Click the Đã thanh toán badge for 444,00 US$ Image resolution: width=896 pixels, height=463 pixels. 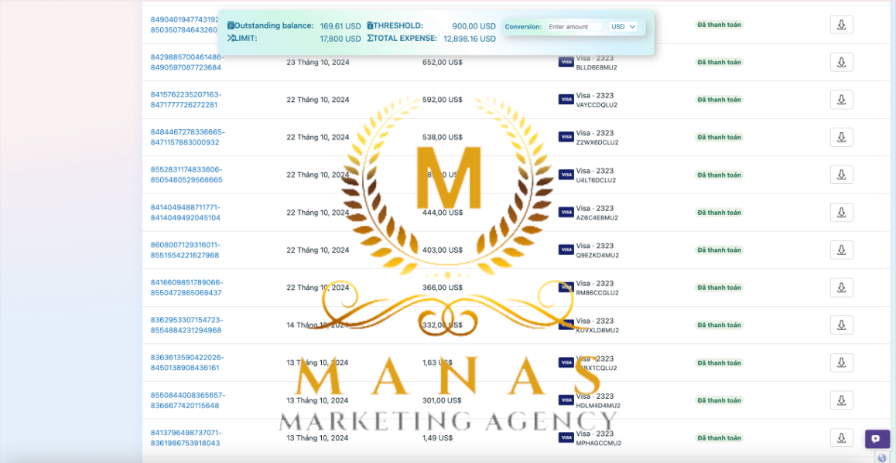[719, 213]
